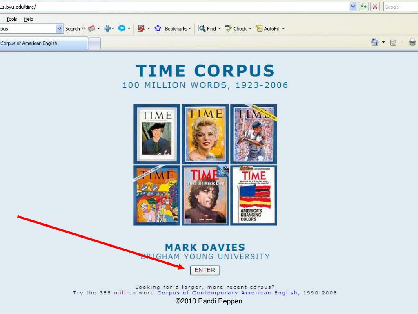Viewport: 418px width, 314px height.
Task: Click the green Refresh icon
Action: [x=364, y=7]
